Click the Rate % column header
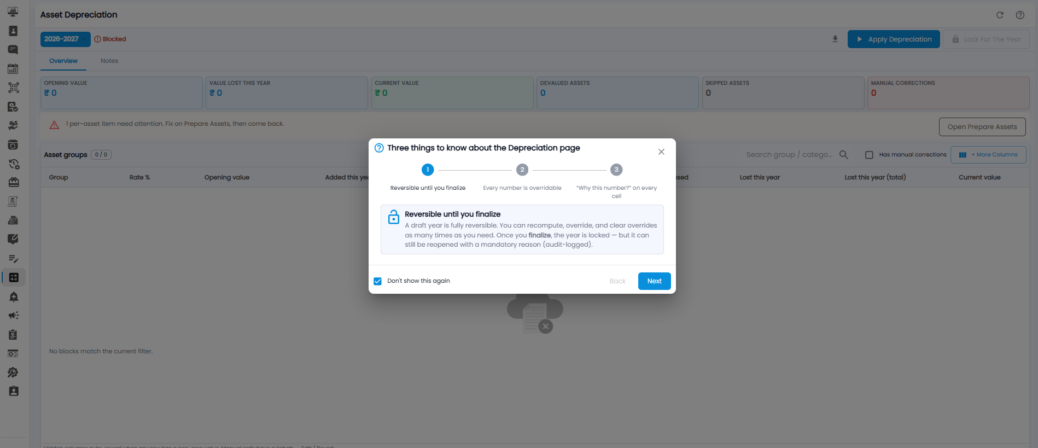Viewport: 1038px width, 448px height. pyautogui.click(x=139, y=177)
